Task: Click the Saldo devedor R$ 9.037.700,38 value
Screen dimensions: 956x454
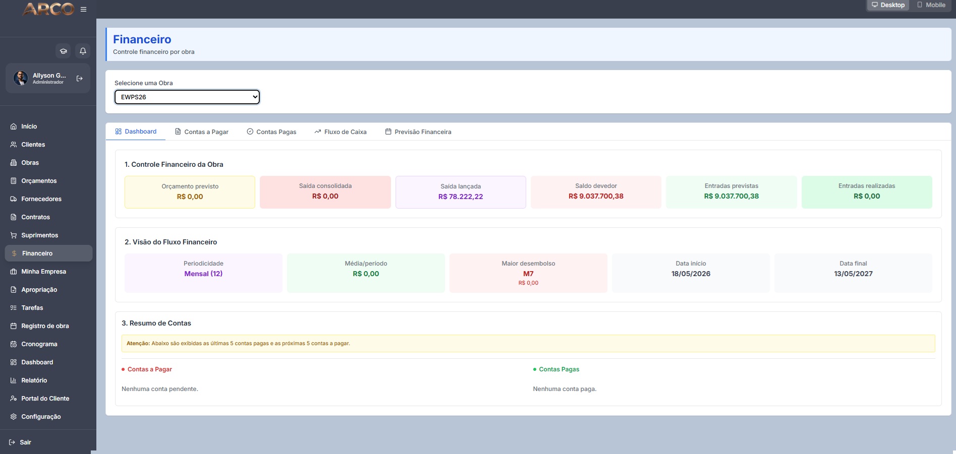Action: point(596,197)
